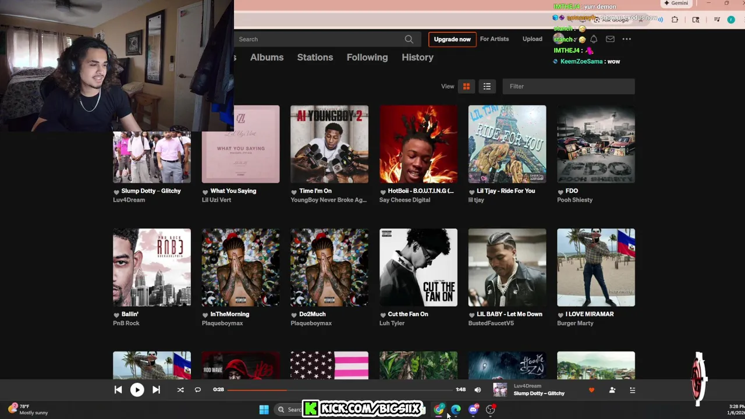Open artist Lil Uzi Vert
The height and width of the screenshot is (419, 745).
coord(217,200)
